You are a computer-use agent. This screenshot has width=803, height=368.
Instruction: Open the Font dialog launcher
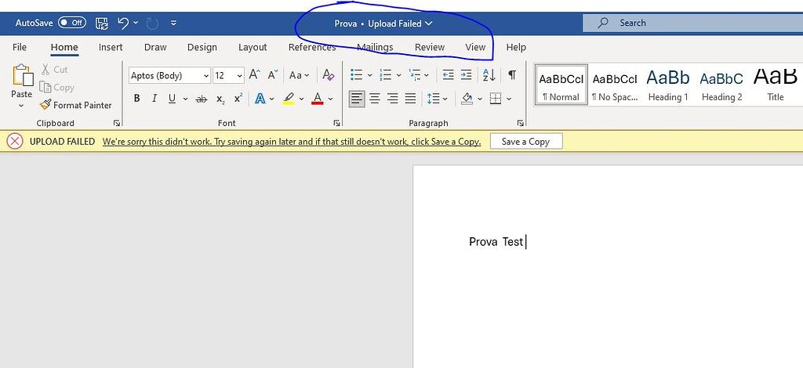[x=336, y=123]
